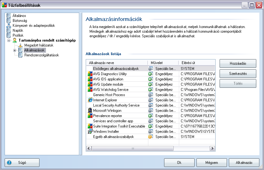Click the Szerkesztés button

(238, 74)
